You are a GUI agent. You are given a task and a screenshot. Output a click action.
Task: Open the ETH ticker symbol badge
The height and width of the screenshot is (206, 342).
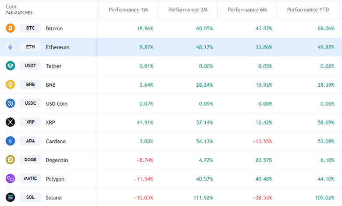31,47
